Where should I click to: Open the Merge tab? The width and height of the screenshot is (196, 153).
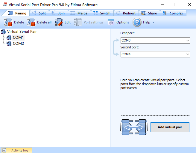[x=79, y=13]
